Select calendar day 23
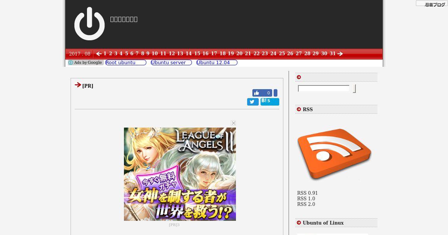Image resolution: width=448 pixels, height=235 pixels. pyautogui.click(x=265, y=54)
